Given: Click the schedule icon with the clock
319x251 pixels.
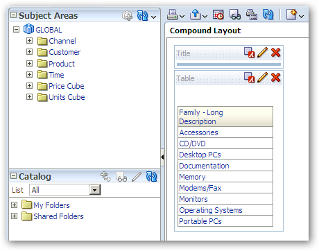Looking at the screenshot, I should pyautogui.click(x=218, y=15).
